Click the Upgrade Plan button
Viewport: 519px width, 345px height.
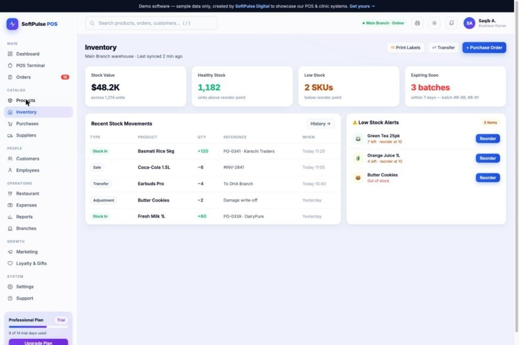tap(38, 342)
